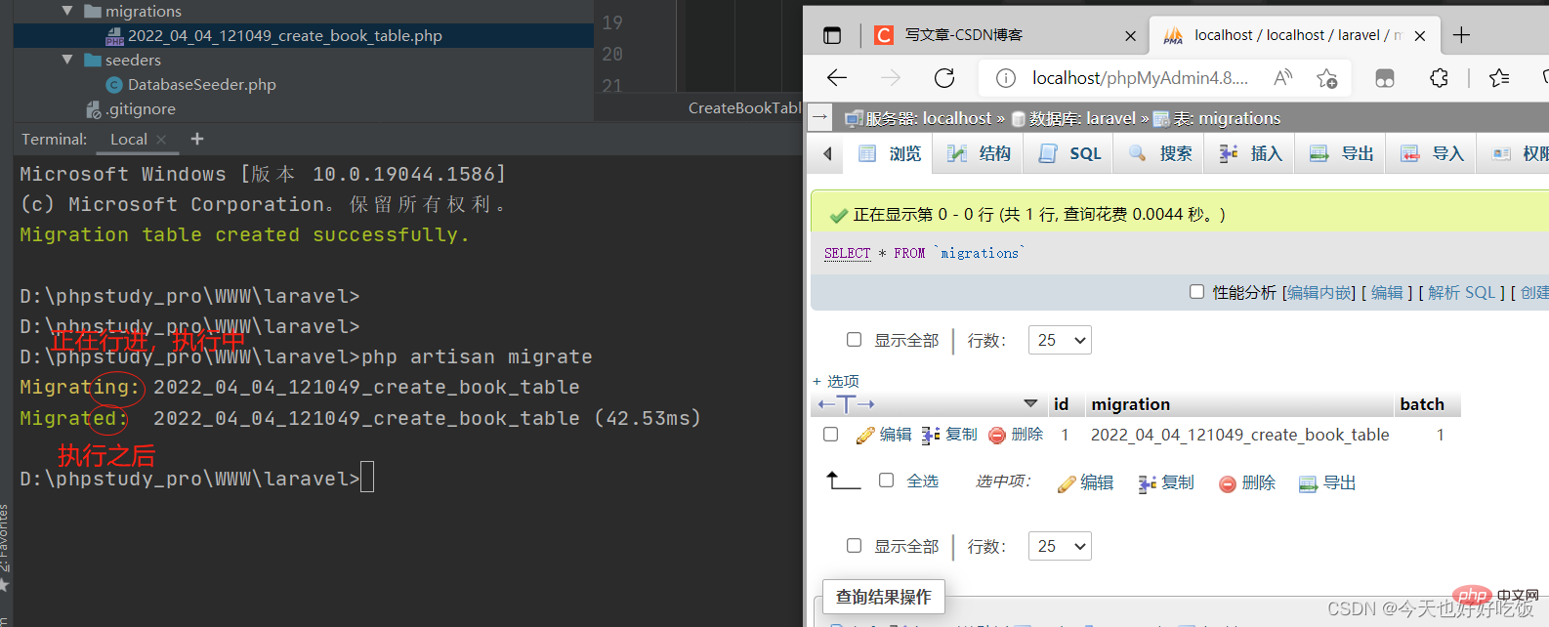Collapse the seeders folder tree node

pyautogui.click(x=67, y=60)
